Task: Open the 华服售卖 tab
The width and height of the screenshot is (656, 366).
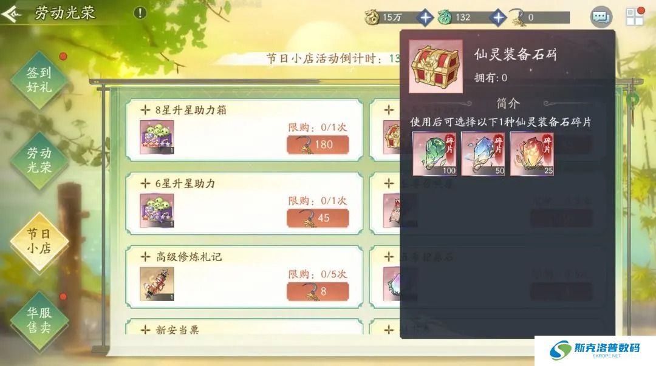Action: tap(39, 320)
